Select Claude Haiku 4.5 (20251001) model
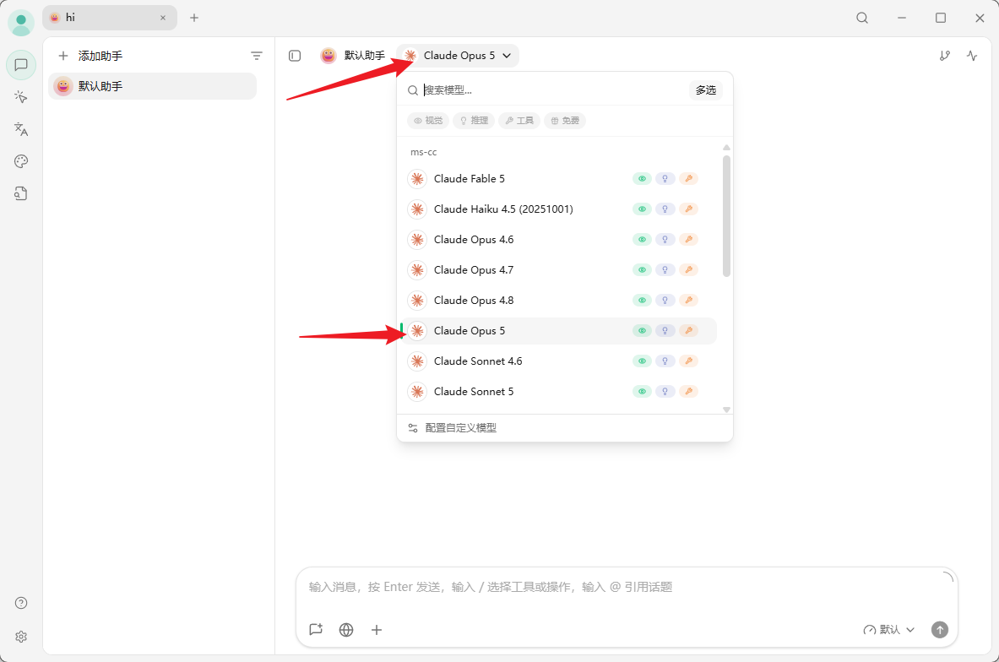The height and width of the screenshot is (662, 999). pos(559,209)
